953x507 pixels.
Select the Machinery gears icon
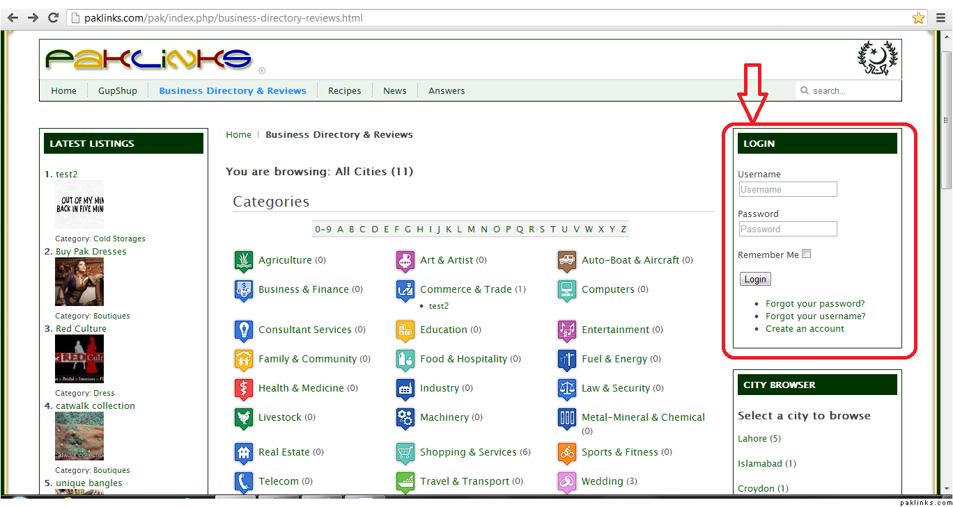pos(405,418)
